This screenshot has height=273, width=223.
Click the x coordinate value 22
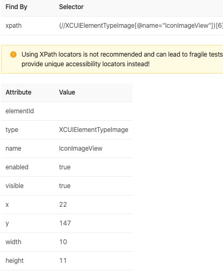[63, 205]
